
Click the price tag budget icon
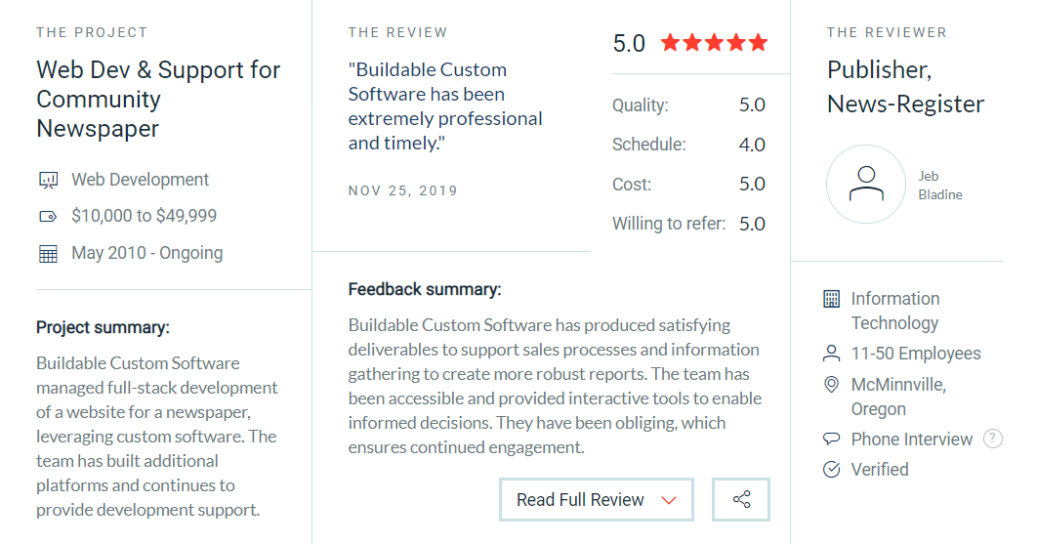(48, 217)
